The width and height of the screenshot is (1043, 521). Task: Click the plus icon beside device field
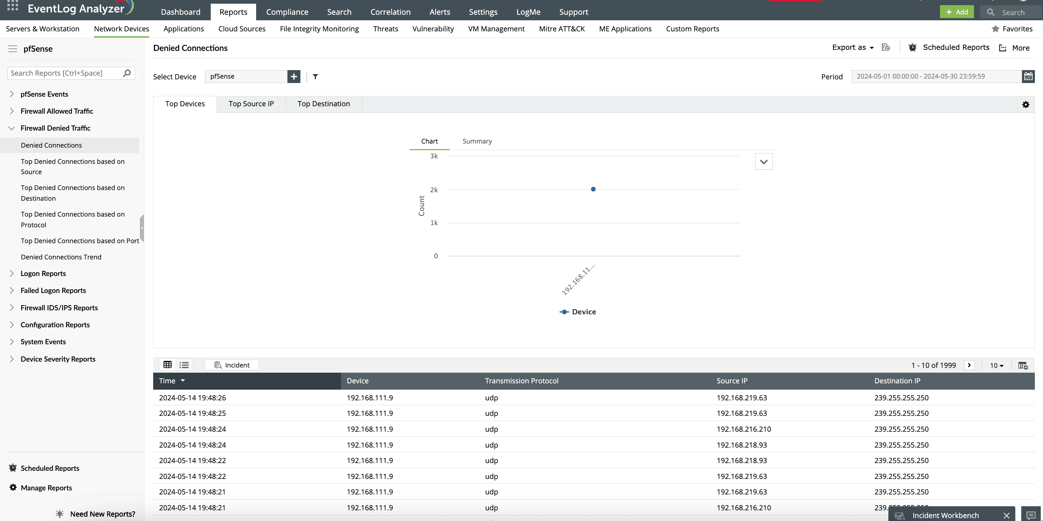coord(293,76)
